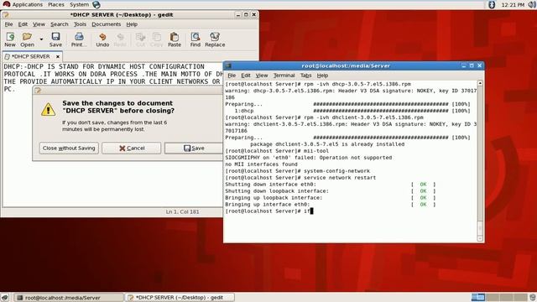This screenshot has width=537, height=302.
Task: Click terminal scrollbar up arrow
Action: point(480,83)
